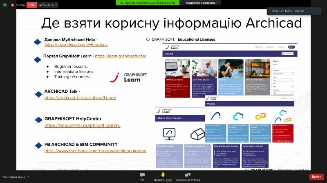This screenshot has height=183, width=327.
Task: Open the 'на YouTube' live stream dropdown
Action: pyautogui.click(x=48, y=5)
